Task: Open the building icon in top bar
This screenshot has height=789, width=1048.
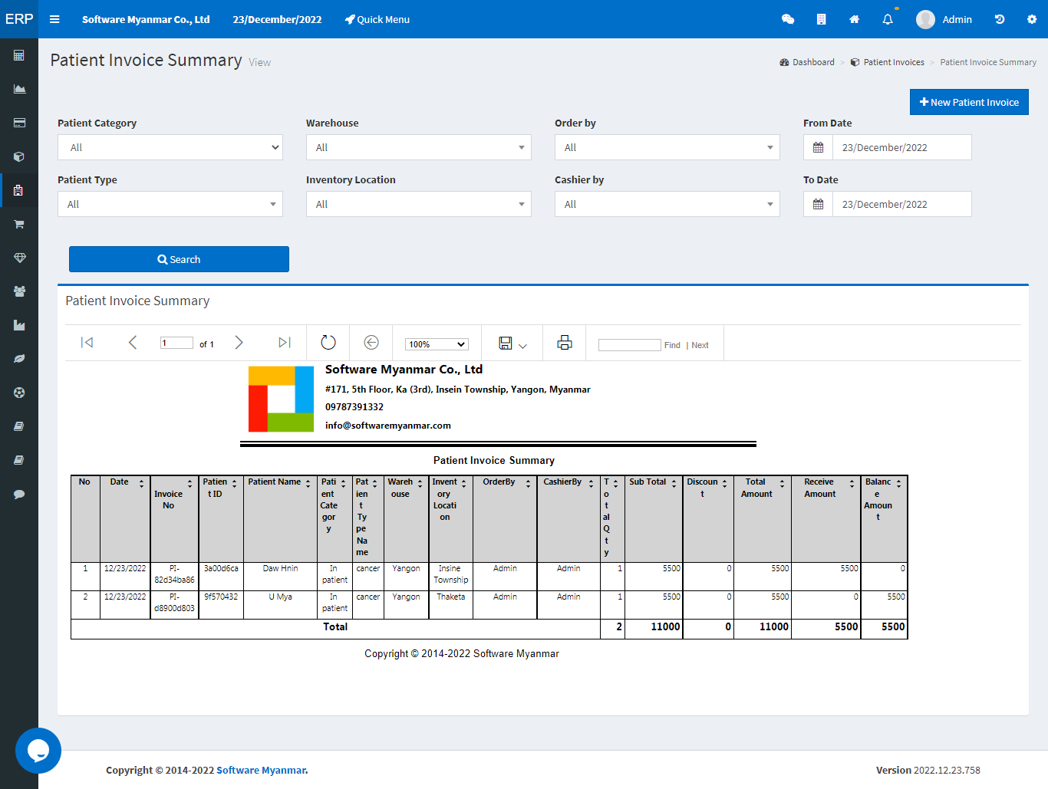Action: tap(821, 19)
